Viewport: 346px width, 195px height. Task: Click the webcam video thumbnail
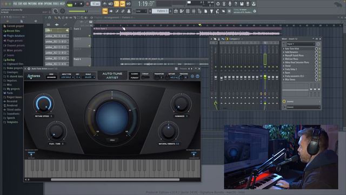281,157
